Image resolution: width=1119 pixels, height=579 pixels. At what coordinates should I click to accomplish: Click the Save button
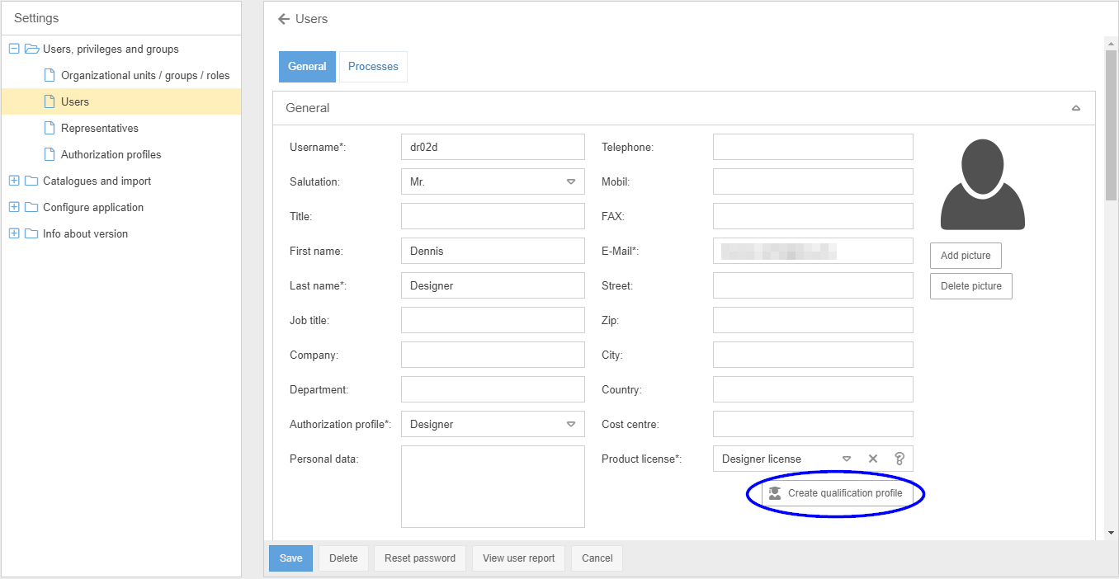click(x=290, y=558)
